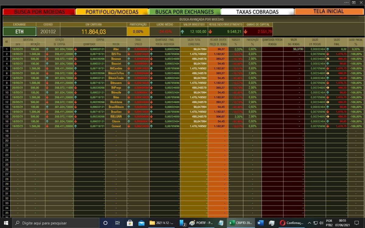Switch to PORTIFOLIO/MOEDAS tab
Image resolution: width=365 pixels, height=228 pixels.
[112, 12]
